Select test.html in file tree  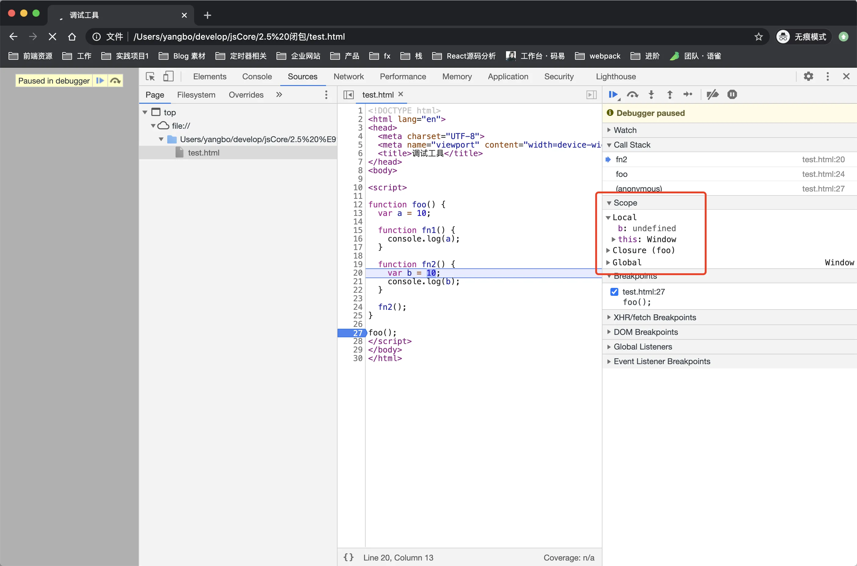238,153
